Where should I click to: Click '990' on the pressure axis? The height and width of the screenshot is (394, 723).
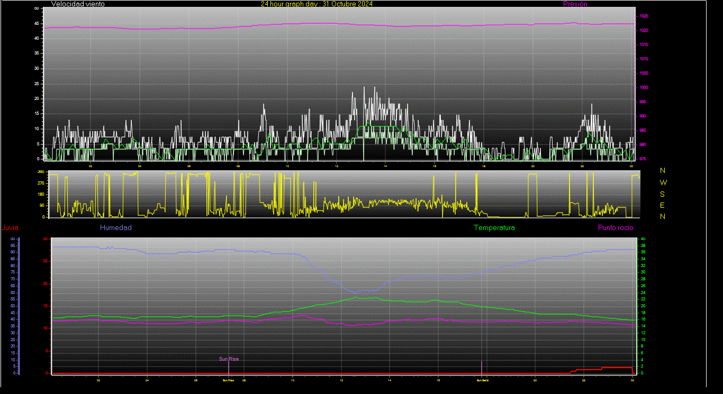(x=642, y=116)
